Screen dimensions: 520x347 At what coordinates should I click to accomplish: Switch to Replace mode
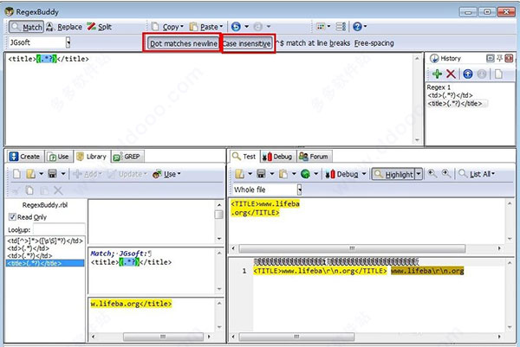[64, 27]
